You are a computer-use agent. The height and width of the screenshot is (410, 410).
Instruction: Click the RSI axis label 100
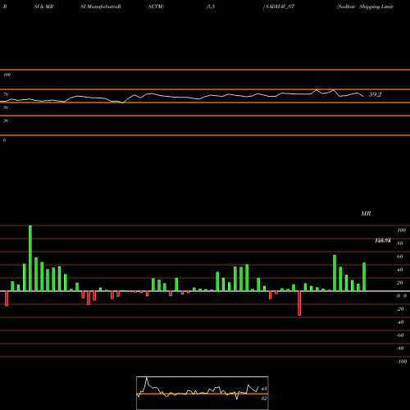tap(7, 75)
